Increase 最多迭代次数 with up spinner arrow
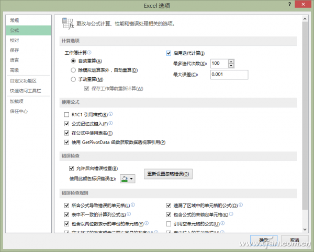The width and height of the screenshot is (314, 252). (x=231, y=62)
